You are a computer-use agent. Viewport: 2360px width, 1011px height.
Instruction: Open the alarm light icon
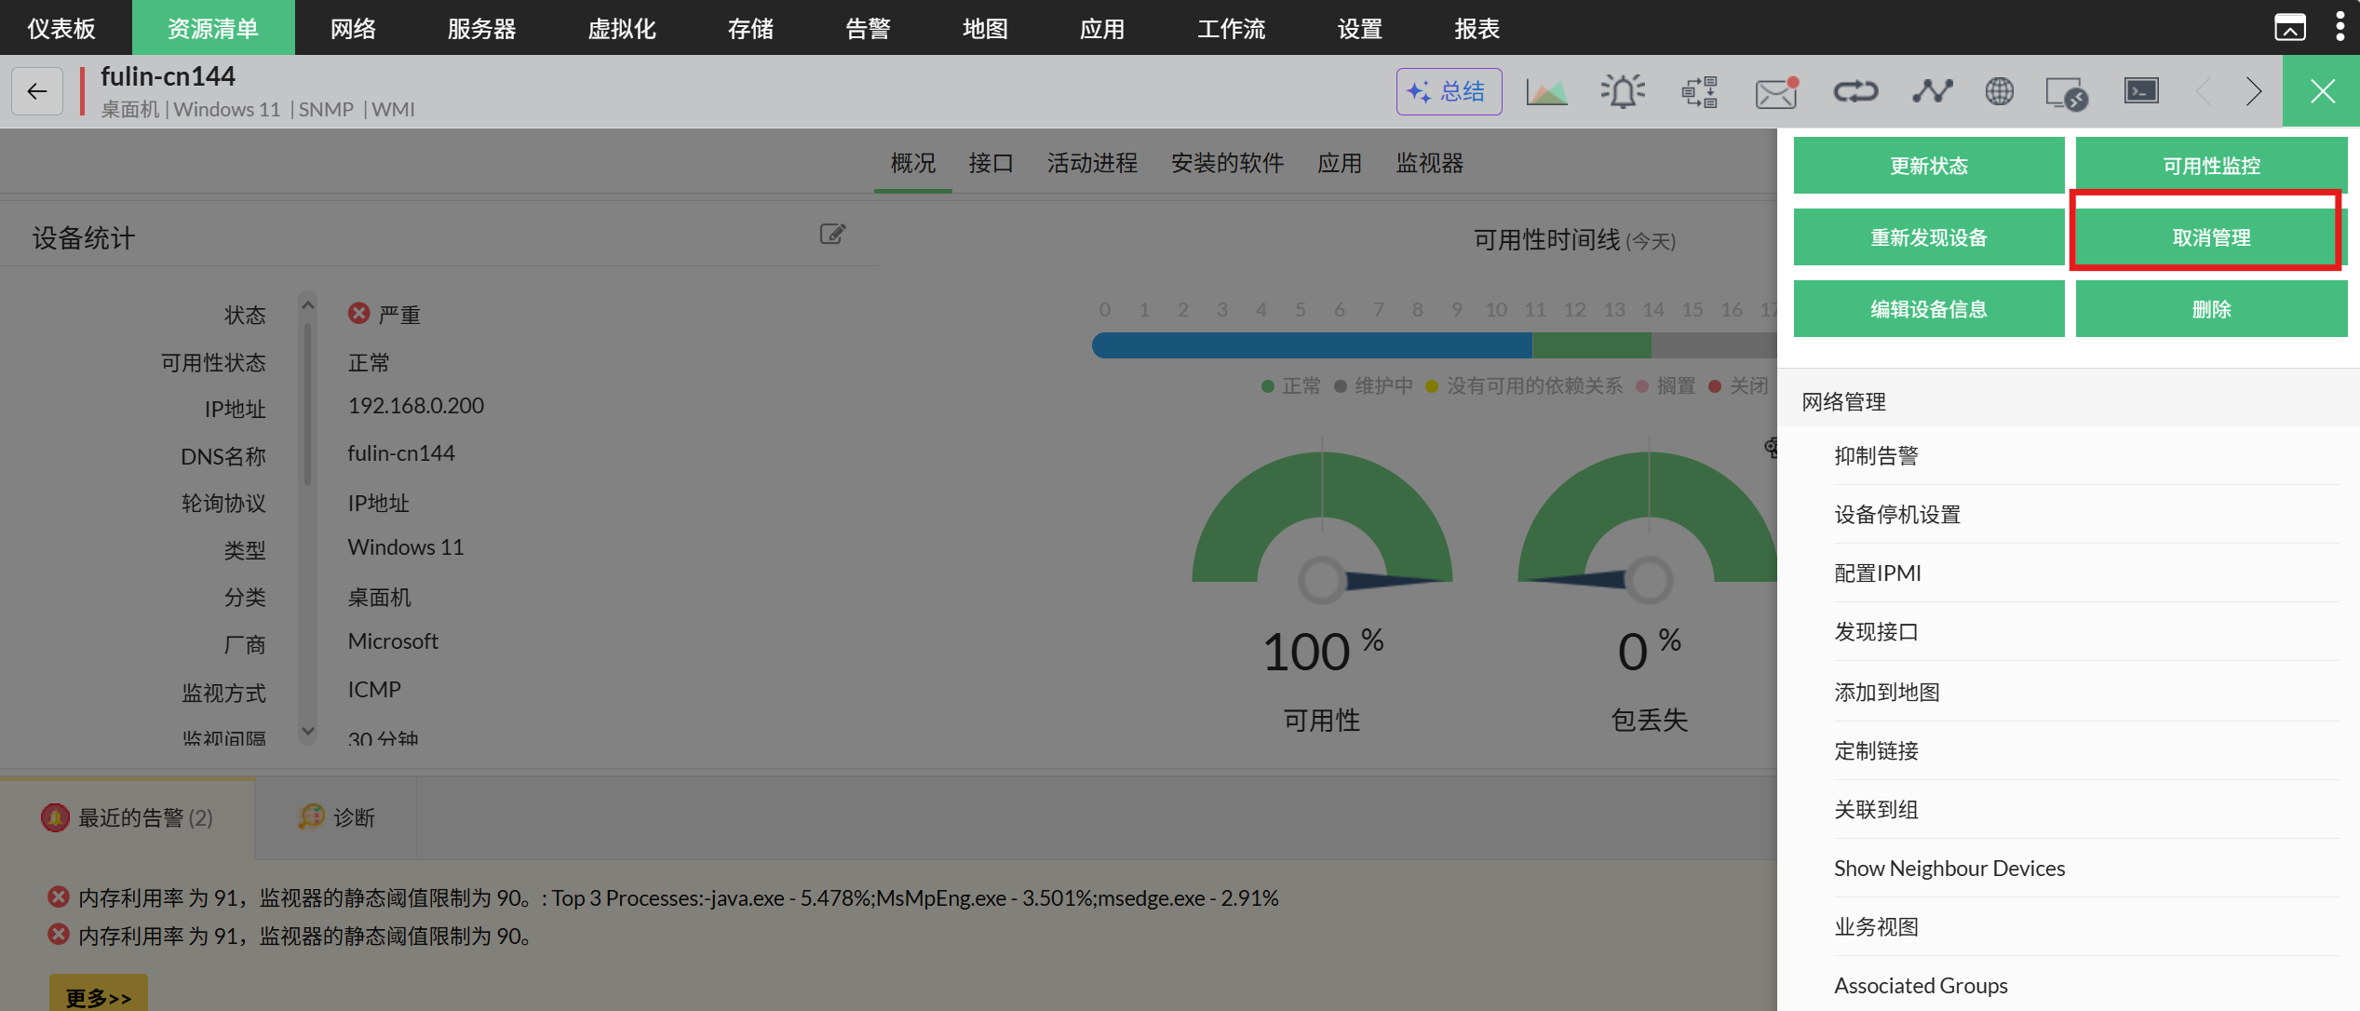click(x=1623, y=91)
